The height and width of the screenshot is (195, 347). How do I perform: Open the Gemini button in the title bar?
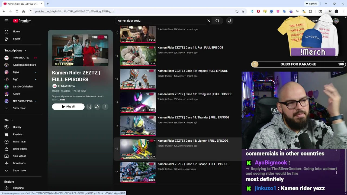pos(311,4)
